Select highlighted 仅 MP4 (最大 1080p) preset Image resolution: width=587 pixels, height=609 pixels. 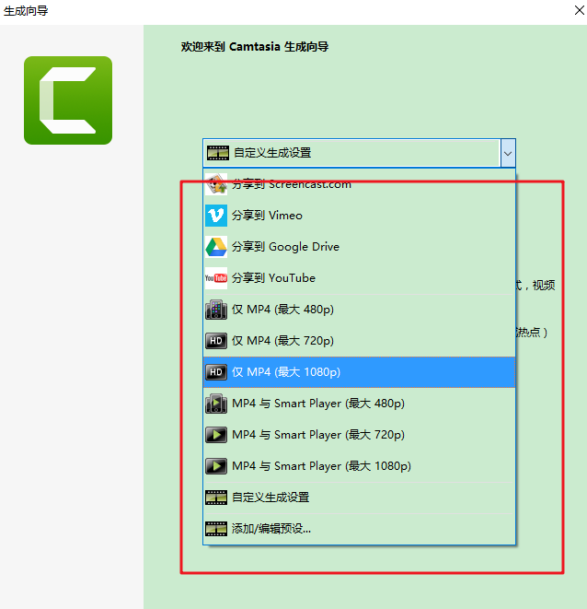pos(359,372)
